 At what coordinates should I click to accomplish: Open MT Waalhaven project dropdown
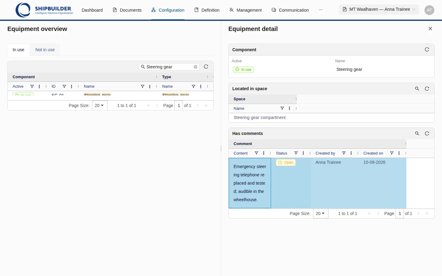click(x=379, y=10)
